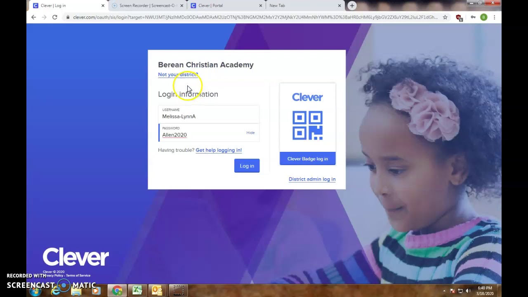Click the browser address bar URL
The width and height of the screenshot is (528, 297).
pyautogui.click(x=255, y=17)
